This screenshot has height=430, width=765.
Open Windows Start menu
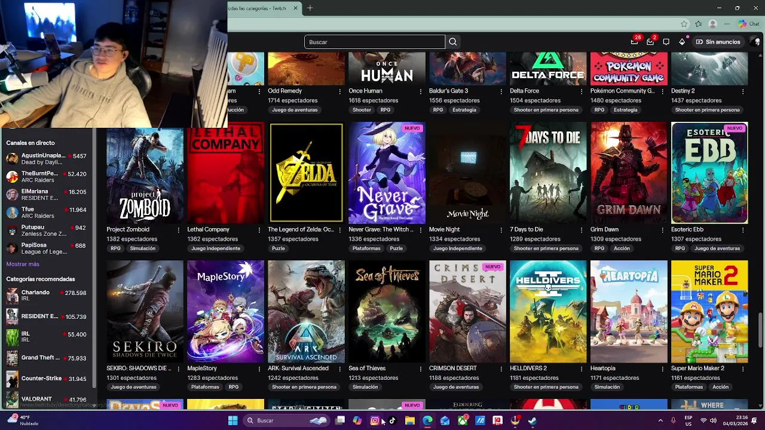click(x=232, y=420)
